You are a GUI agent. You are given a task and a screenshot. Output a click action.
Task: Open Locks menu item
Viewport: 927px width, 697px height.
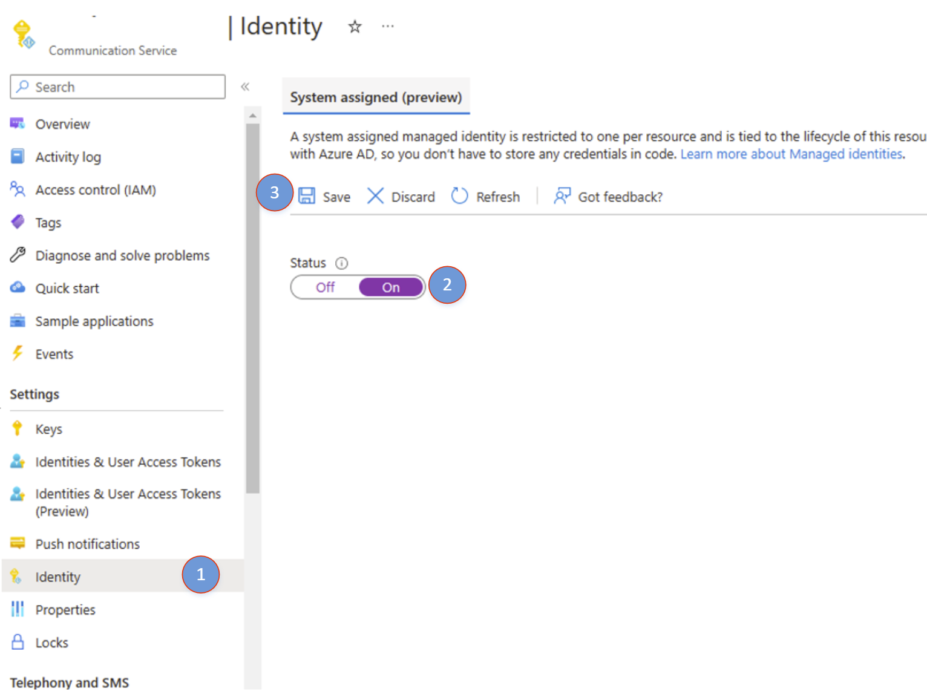[51, 643]
